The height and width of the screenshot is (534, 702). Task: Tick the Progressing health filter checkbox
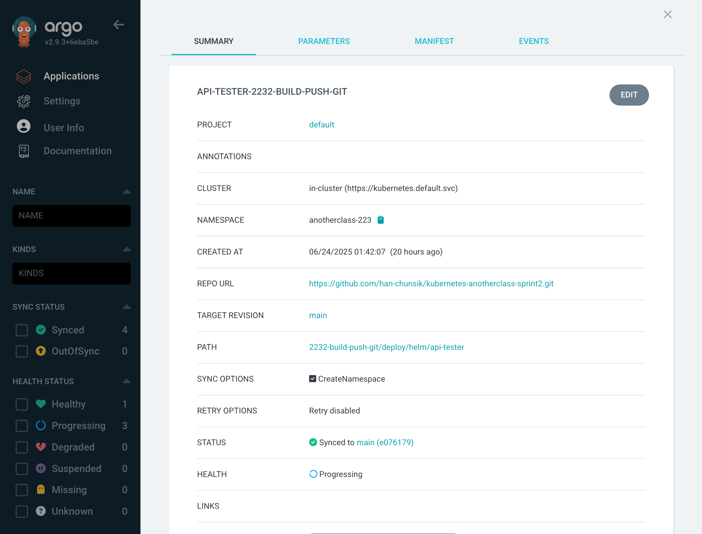pos(21,426)
